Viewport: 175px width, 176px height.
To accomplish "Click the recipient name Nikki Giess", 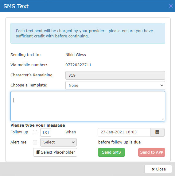I will pyautogui.click(x=76, y=55).
